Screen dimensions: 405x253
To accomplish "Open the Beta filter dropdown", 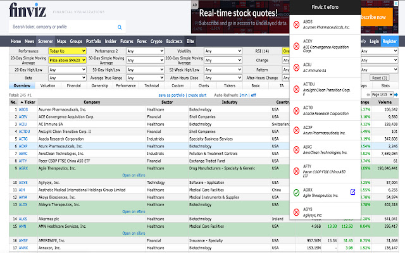I will [67, 78].
